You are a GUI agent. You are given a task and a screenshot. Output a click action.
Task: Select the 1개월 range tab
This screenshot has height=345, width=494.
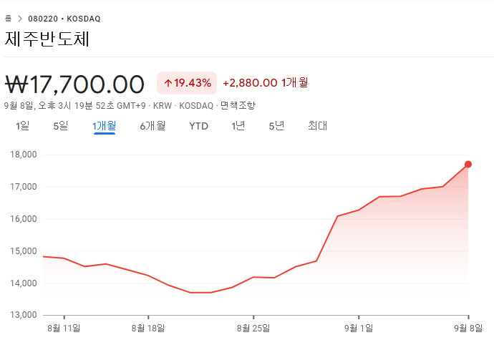tap(104, 126)
